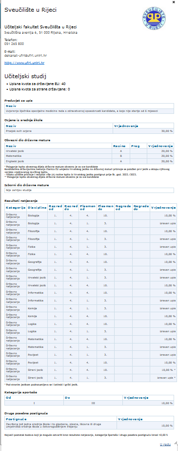The height and width of the screenshot is (451, 178).
Task: Click the phone number 051 265 800
Action: pos(14,43)
